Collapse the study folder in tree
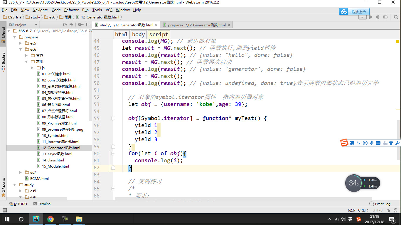The width and height of the screenshot is (401, 225). coord(15,185)
